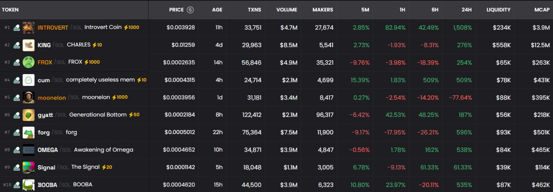Sort by 24H change column header

point(466,10)
